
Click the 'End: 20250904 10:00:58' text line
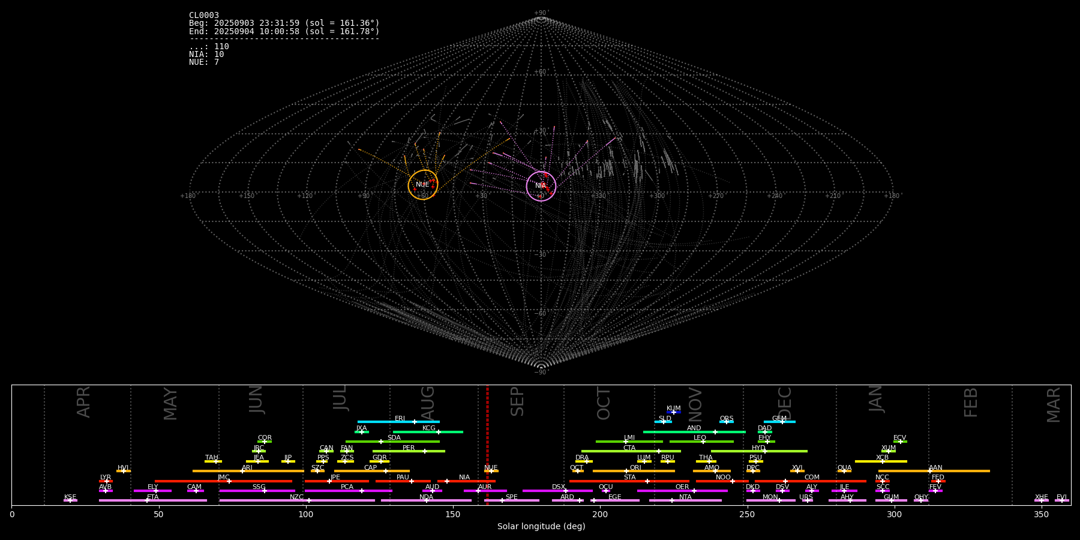[284, 31]
